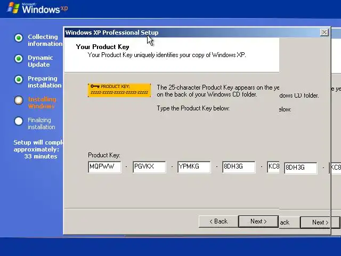
Task: Click the Next button in the window behind the dialog
Action: pos(320,222)
